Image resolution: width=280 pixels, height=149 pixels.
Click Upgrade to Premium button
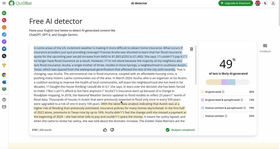pyautogui.click(x=235, y=3)
